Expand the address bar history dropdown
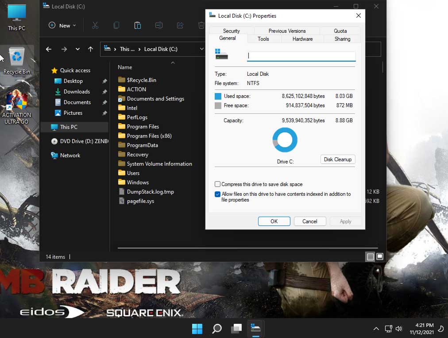The image size is (448, 338). click(201, 49)
